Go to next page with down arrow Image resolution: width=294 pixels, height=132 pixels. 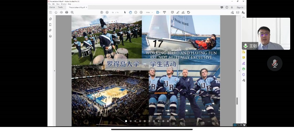[107, 12]
